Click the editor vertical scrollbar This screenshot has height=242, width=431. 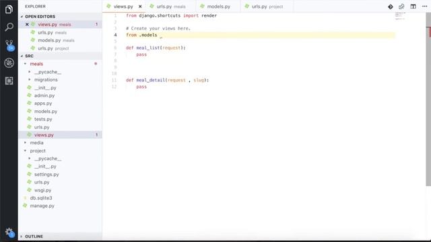[x=428, y=99]
